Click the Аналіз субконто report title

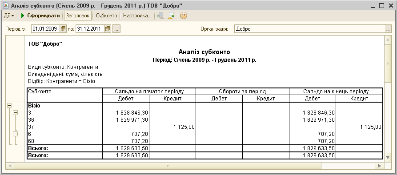(204, 52)
